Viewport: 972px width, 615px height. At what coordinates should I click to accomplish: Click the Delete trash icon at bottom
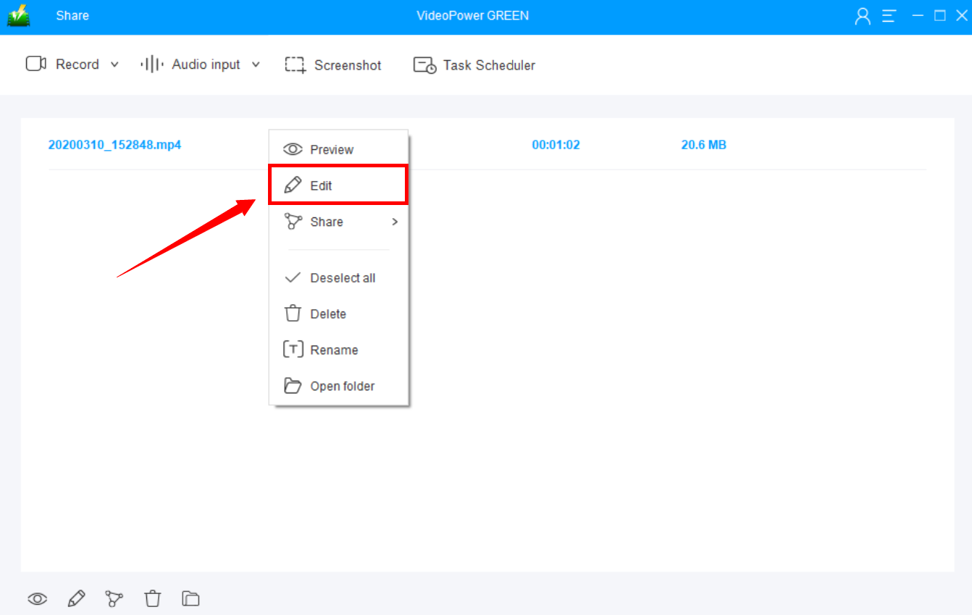coord(152,598)
